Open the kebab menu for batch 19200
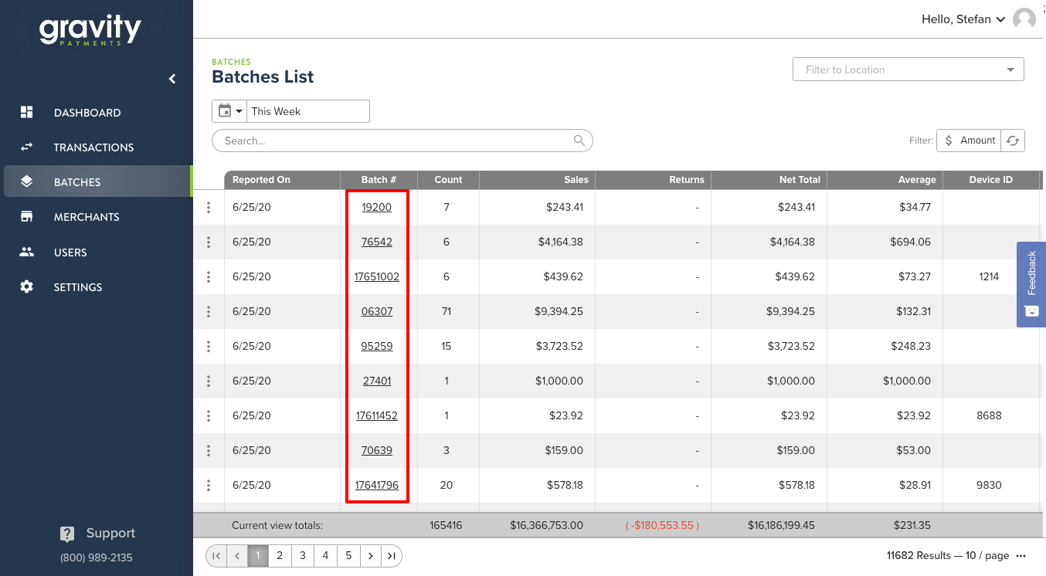Image resolution: width=1046 pixels, height=576 pixels. (x=208, y=207)
